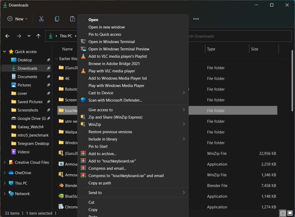Choose Cut in the context menu

pos(133,202)
